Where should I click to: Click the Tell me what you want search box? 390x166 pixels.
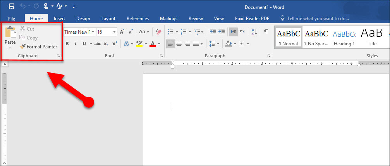[313, 19]
